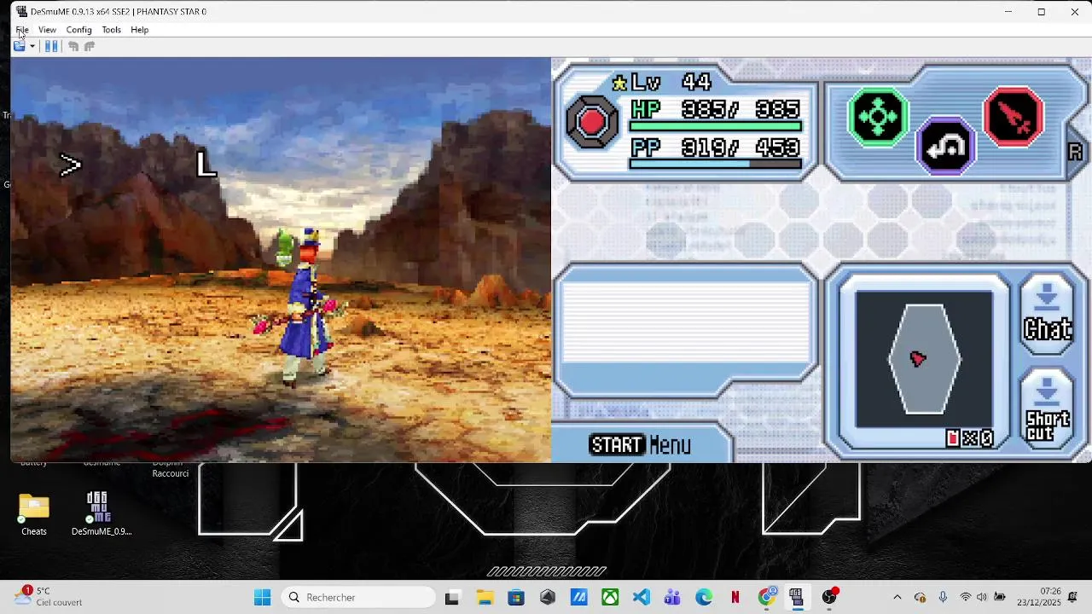
Task: Pause emulation with the toolbar pause button
Action: click(51, 46)
